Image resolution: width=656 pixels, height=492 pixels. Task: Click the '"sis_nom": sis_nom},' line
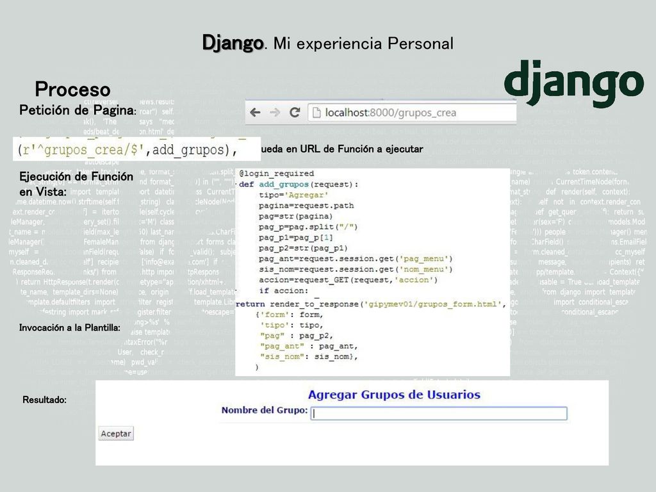309,356
